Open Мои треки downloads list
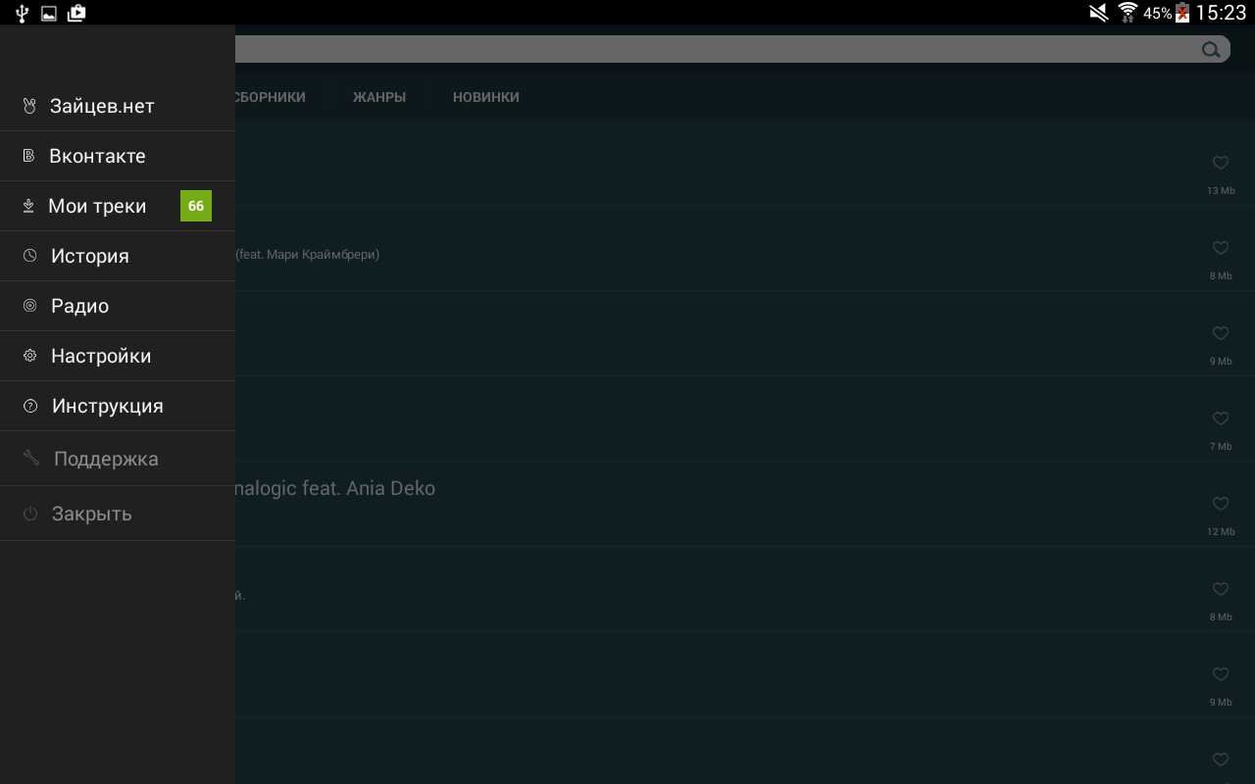Screen dimensions: 1255x784 tap(97, 206)
